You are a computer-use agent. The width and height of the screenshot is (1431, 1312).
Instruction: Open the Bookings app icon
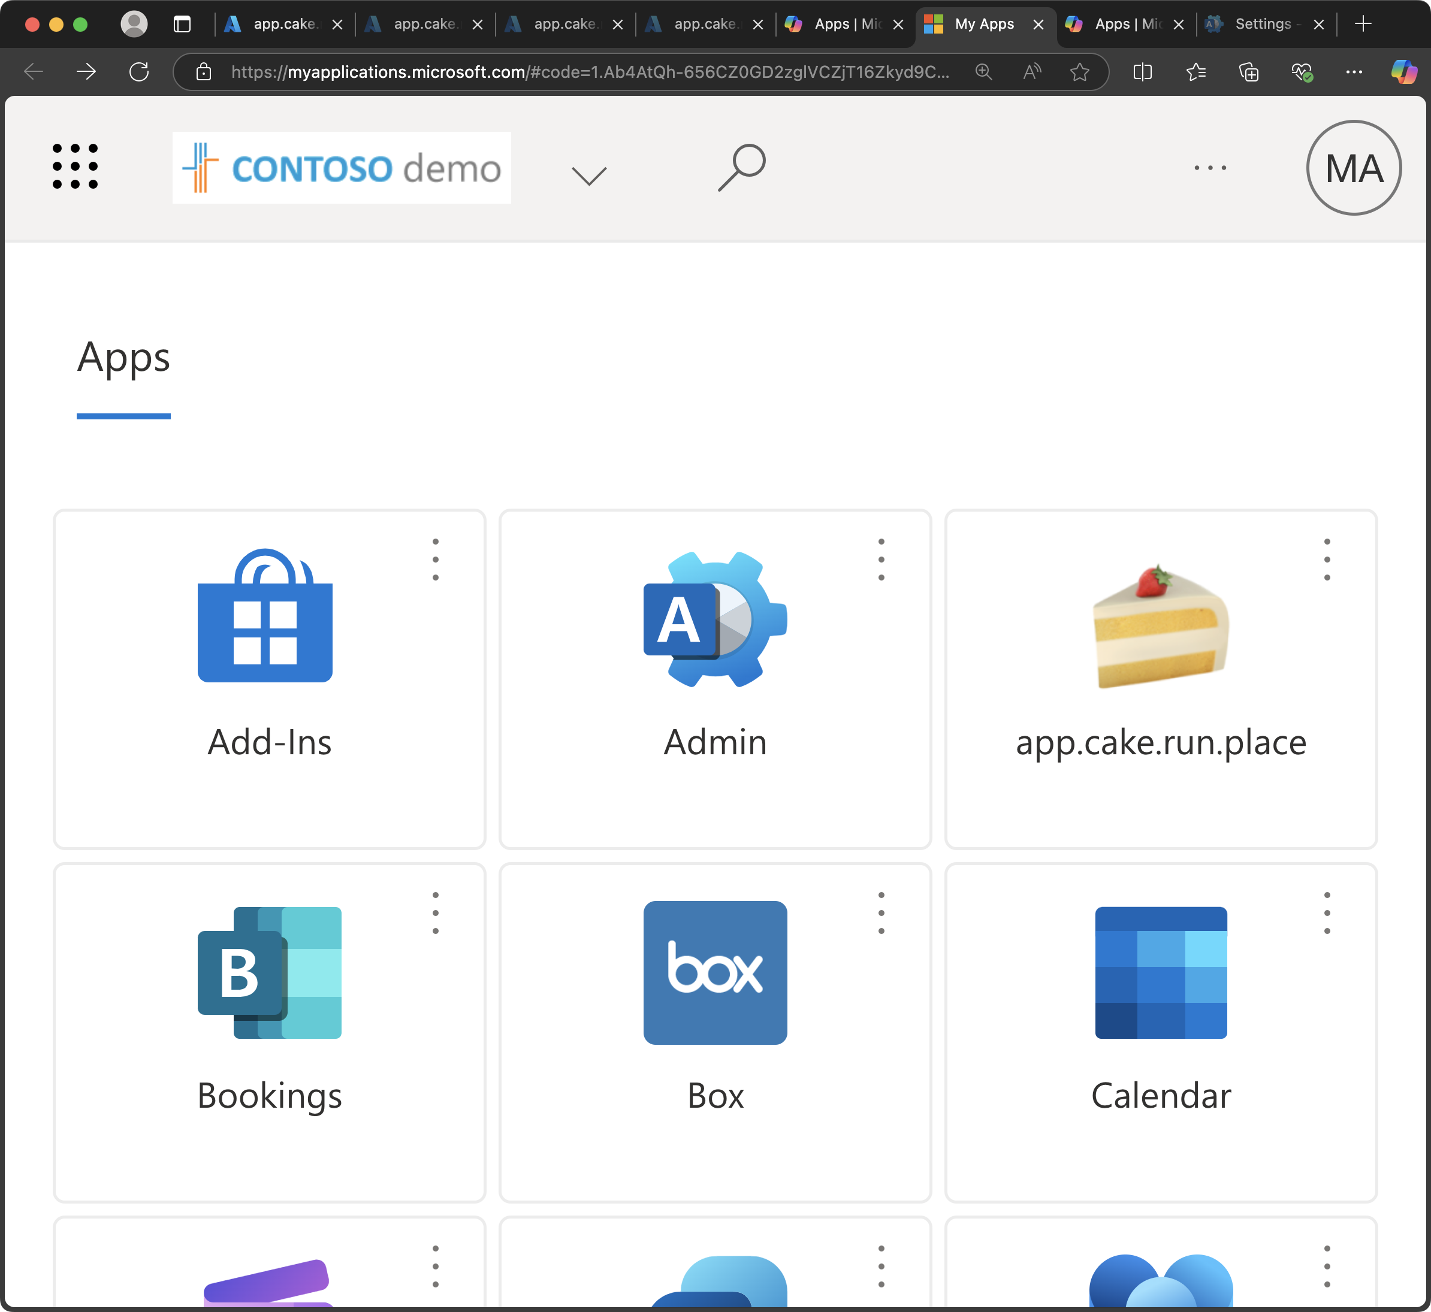(x=269, y=973)
